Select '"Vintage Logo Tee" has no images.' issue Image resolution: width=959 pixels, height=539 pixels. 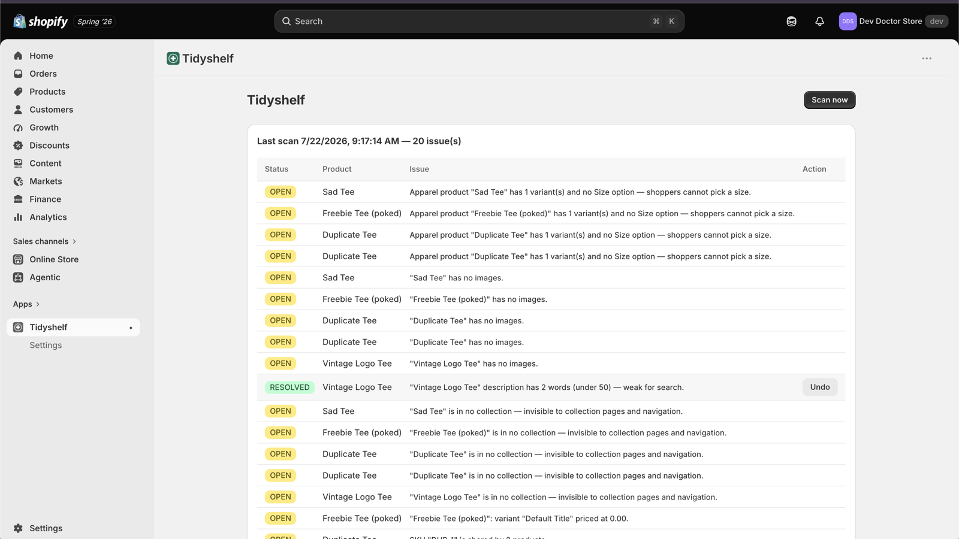click(474, 364)
